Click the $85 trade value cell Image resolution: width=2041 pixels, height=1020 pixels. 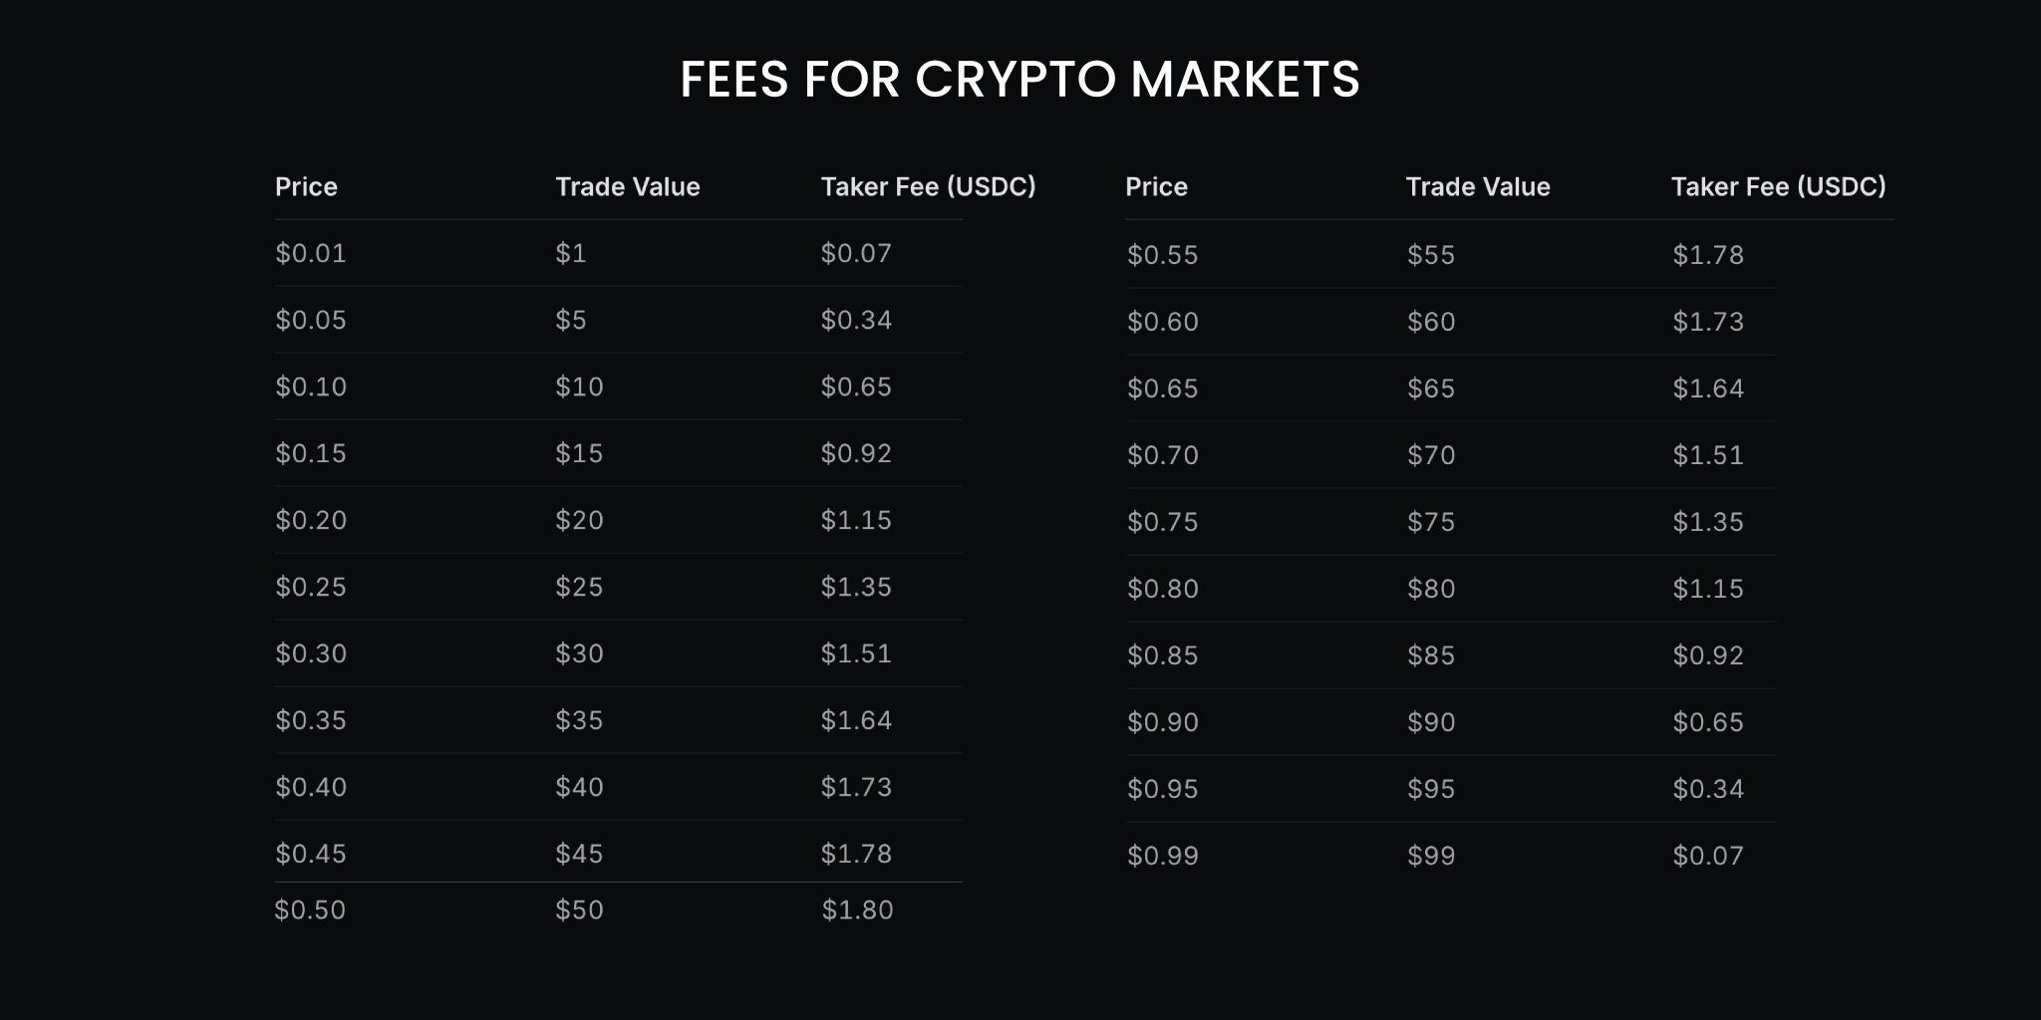[1431, 655]
